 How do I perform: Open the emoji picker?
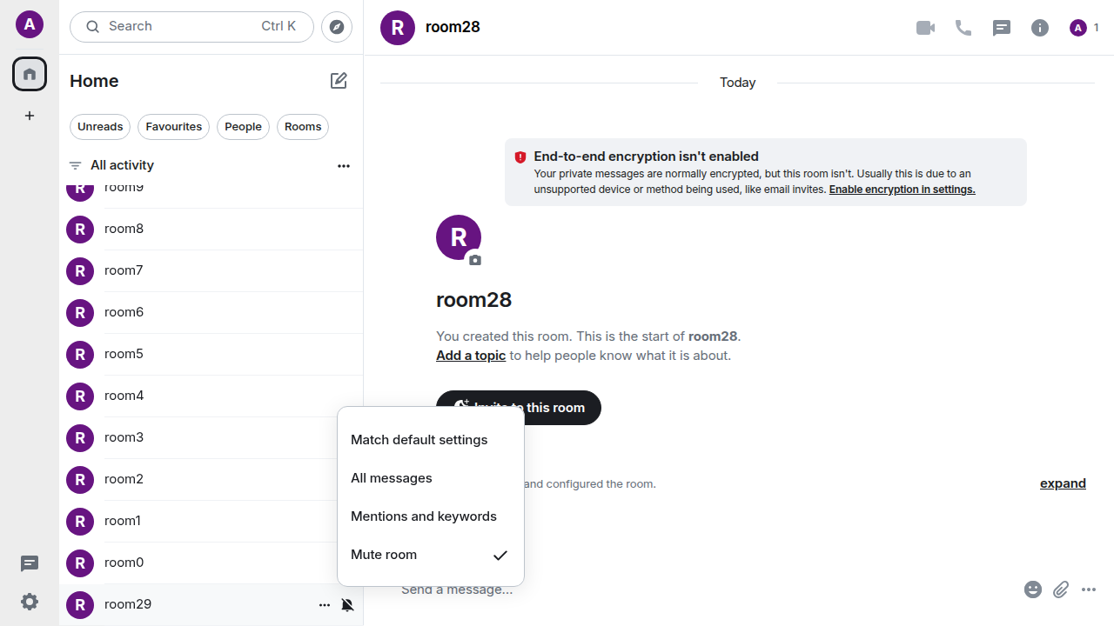point(1033,589)
